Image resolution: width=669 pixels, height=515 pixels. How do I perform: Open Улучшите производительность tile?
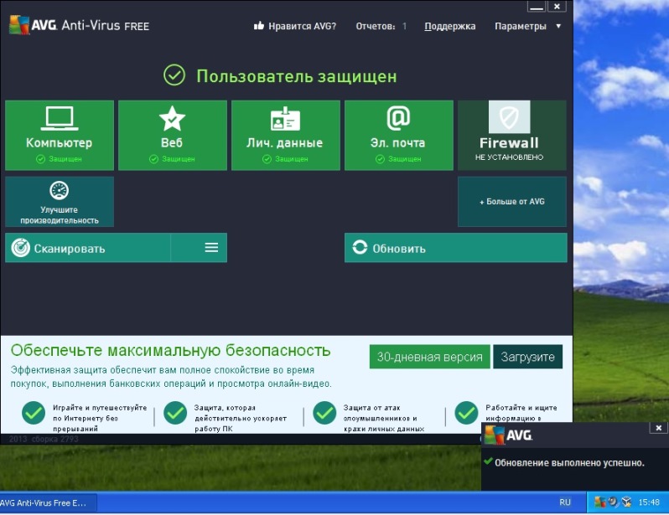pos(60,201)
